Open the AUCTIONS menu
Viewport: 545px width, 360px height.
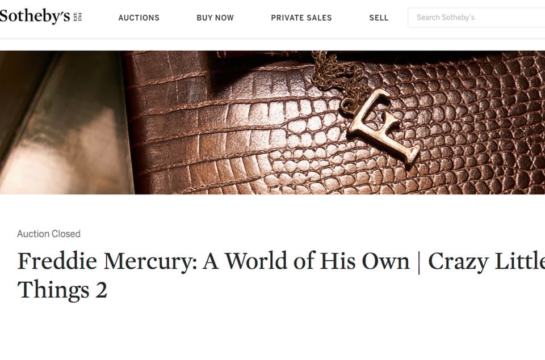pyautogui.click(x=139, y=18)
